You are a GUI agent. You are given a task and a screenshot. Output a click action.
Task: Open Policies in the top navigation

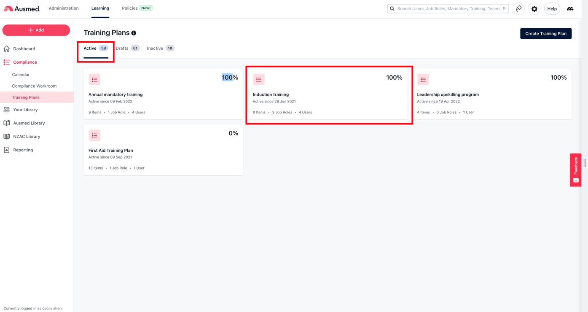pos(130,8)
